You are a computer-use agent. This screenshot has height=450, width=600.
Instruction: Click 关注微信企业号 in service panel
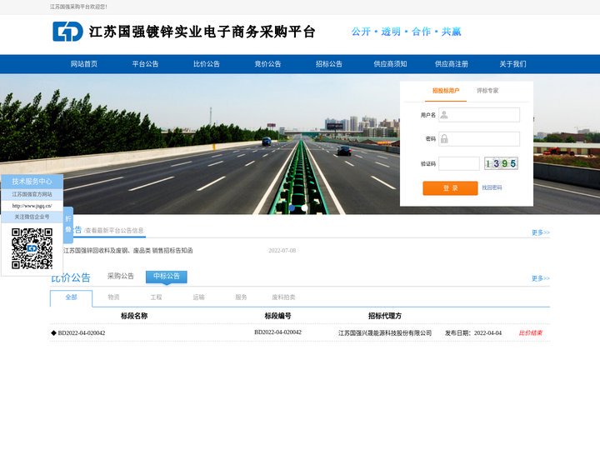coord(32,217)
